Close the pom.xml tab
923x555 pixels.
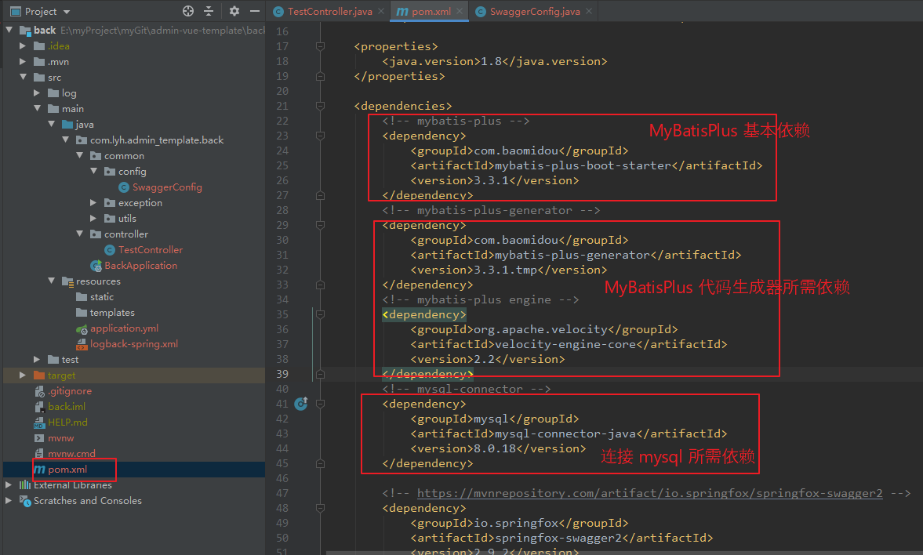click(x=459, y=11)
